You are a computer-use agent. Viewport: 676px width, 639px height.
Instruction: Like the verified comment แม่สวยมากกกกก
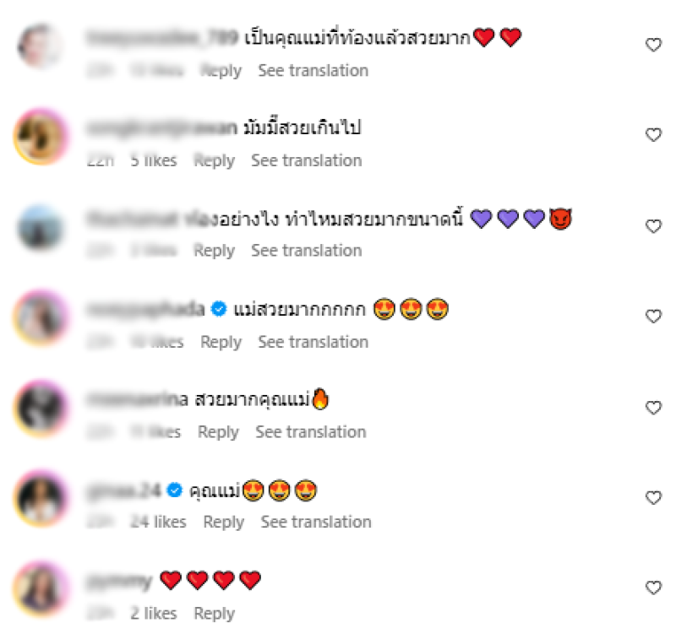pyautogui.click(x=653, y=316)
